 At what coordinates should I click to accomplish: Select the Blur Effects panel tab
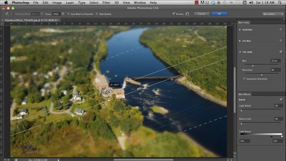244,94
